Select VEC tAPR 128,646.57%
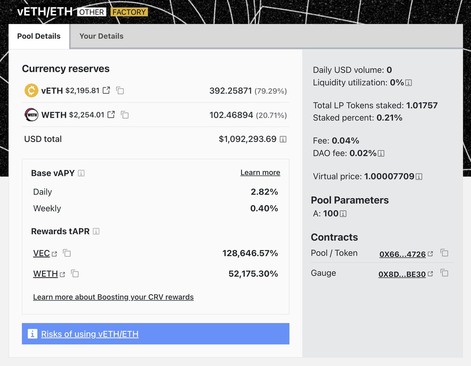The width and height of the screenshot is (471, 366). point(250,253)
